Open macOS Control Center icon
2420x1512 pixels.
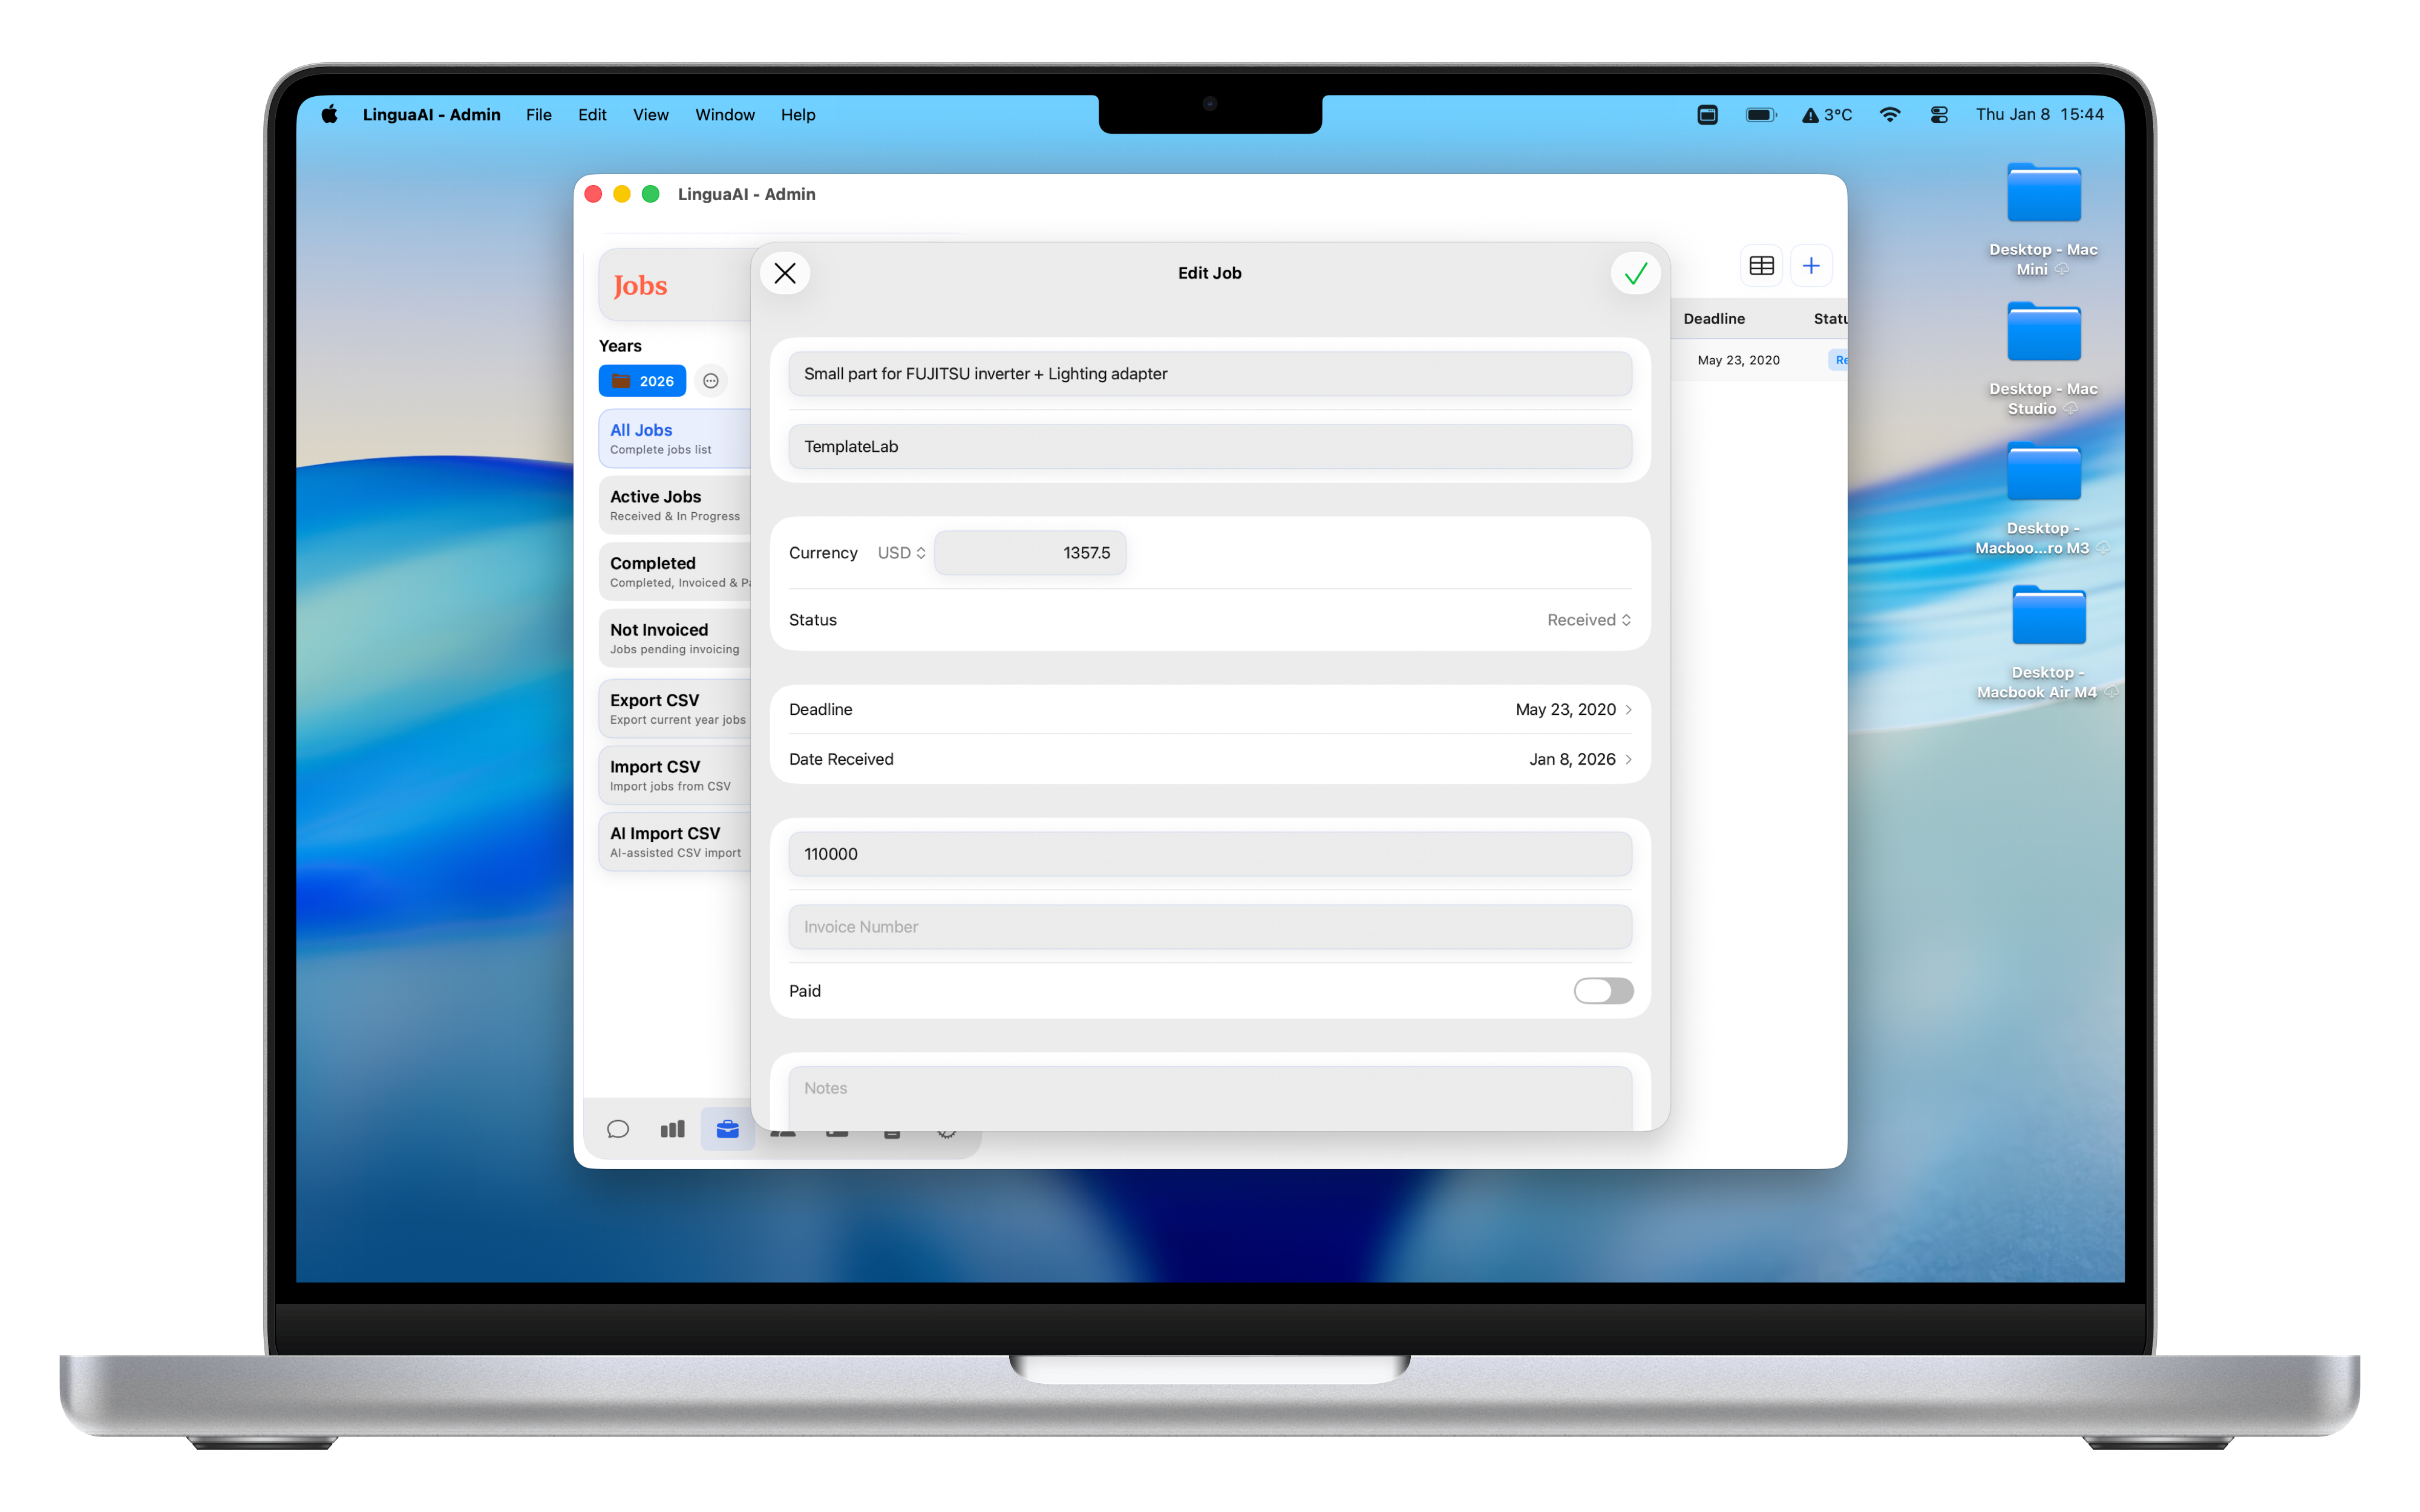click(x=1939, y=115)
